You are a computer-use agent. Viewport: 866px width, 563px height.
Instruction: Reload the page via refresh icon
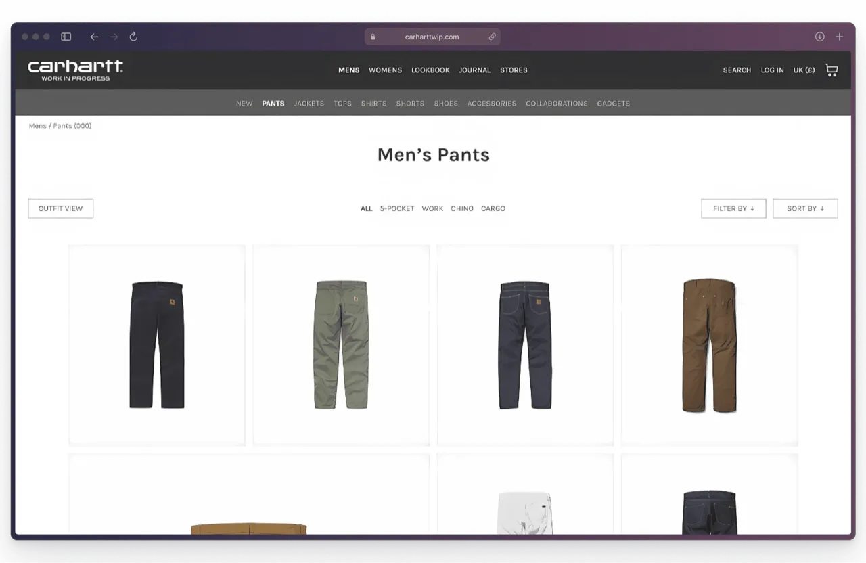(x=133, y=37)
